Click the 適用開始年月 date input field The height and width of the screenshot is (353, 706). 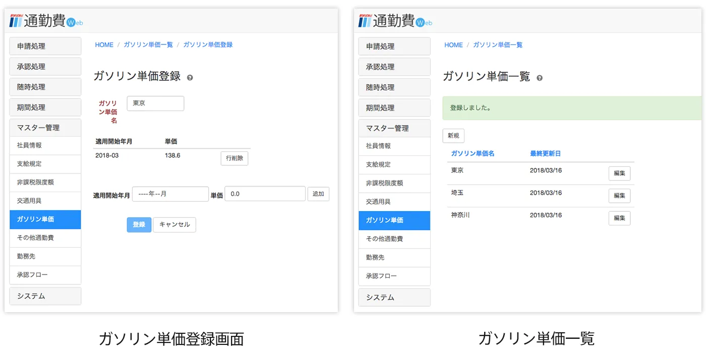pos(170,194)
